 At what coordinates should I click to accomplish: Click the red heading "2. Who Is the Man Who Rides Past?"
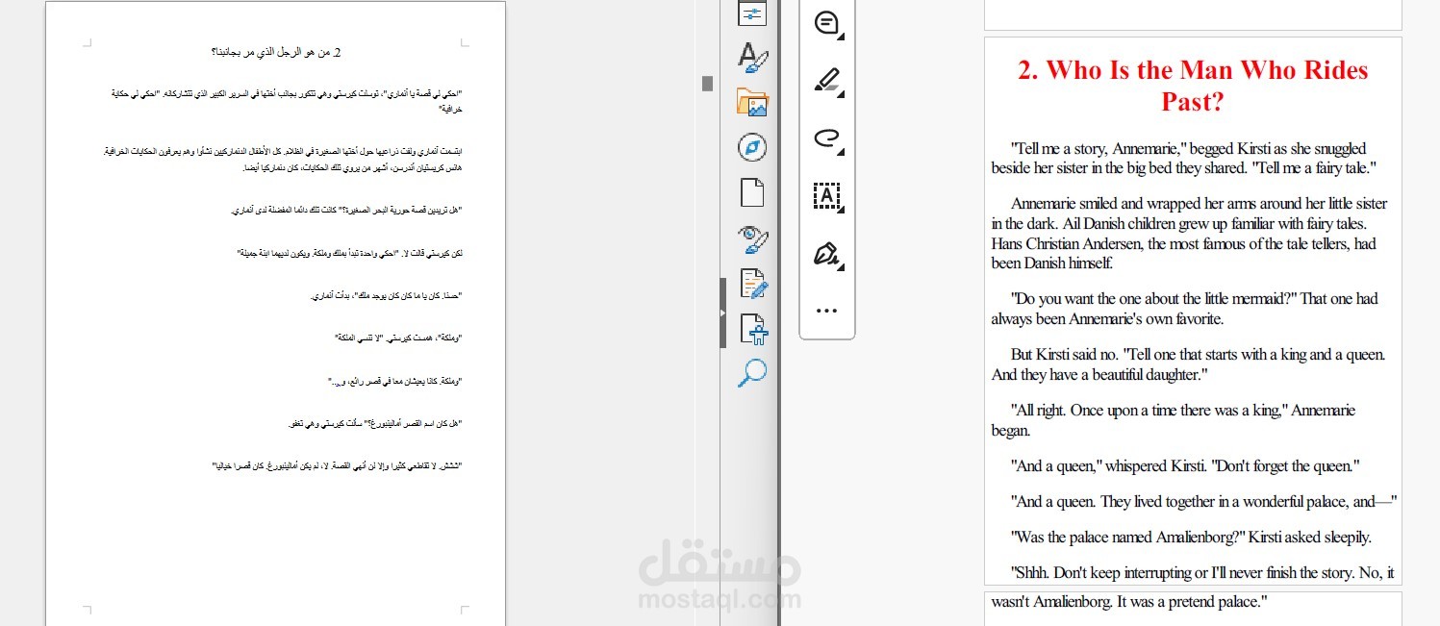point(1193,85)
